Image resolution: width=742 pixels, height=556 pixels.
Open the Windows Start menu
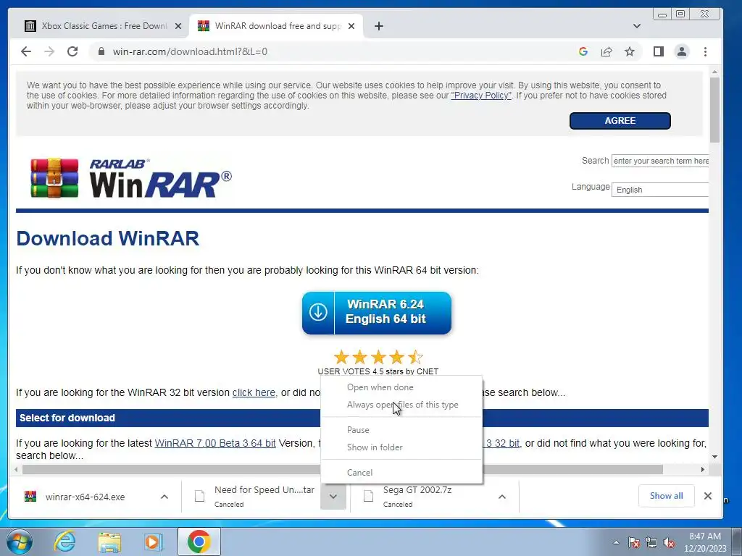coord(20,542)
